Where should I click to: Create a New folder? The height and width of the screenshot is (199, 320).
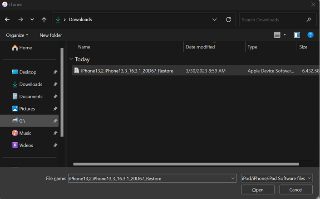point(51,35)
